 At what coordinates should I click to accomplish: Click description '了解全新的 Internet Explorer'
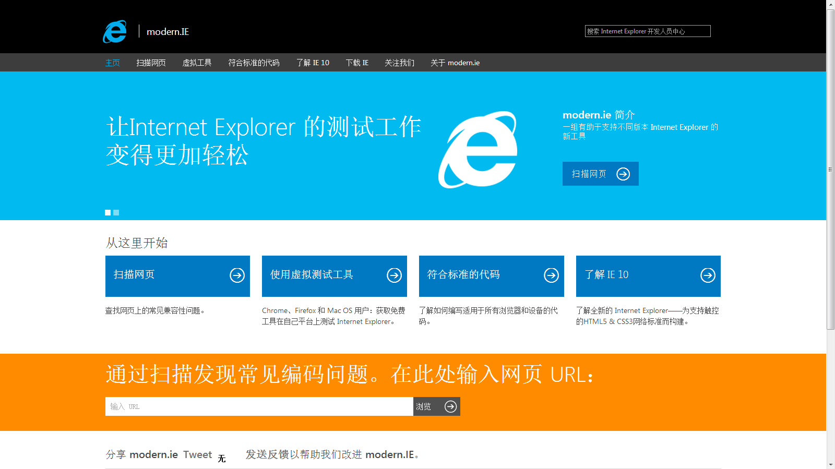click(648, 316)
